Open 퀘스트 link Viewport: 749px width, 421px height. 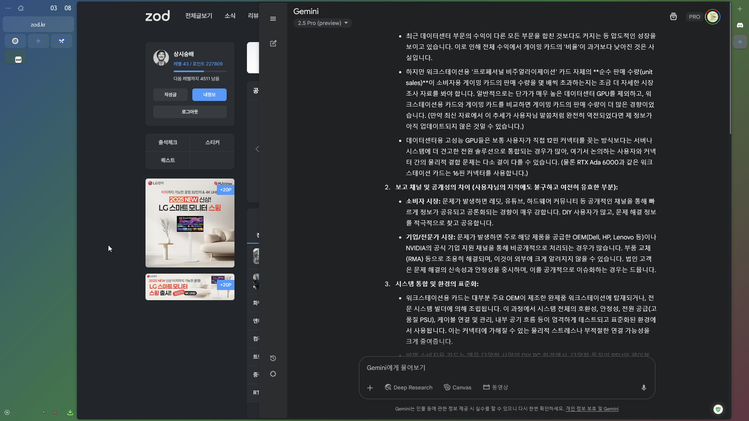(x=168, y=161)
